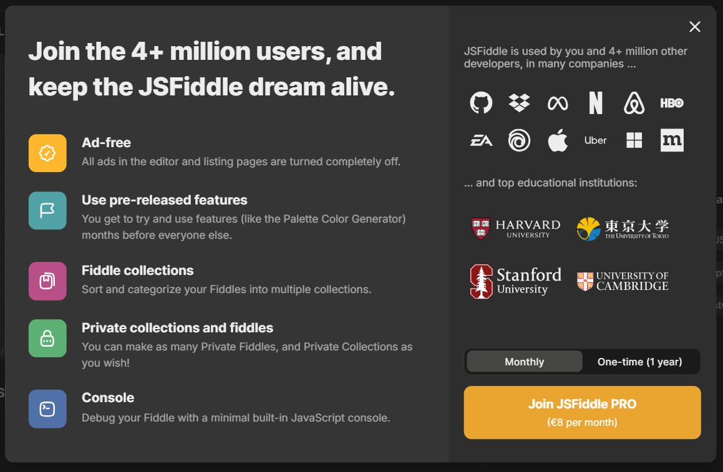Close the JSFiddle PRO dialog
723x472 pixels.
(x=695, y=27)
